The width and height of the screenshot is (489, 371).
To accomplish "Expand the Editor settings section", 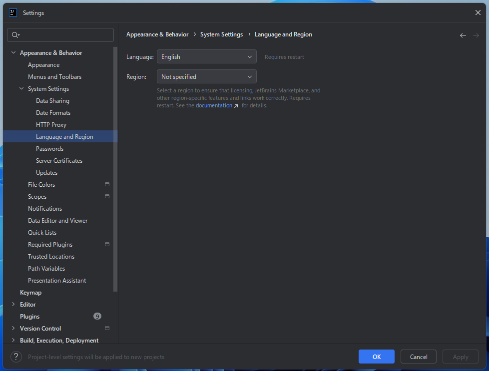I will tap(13, 305).
